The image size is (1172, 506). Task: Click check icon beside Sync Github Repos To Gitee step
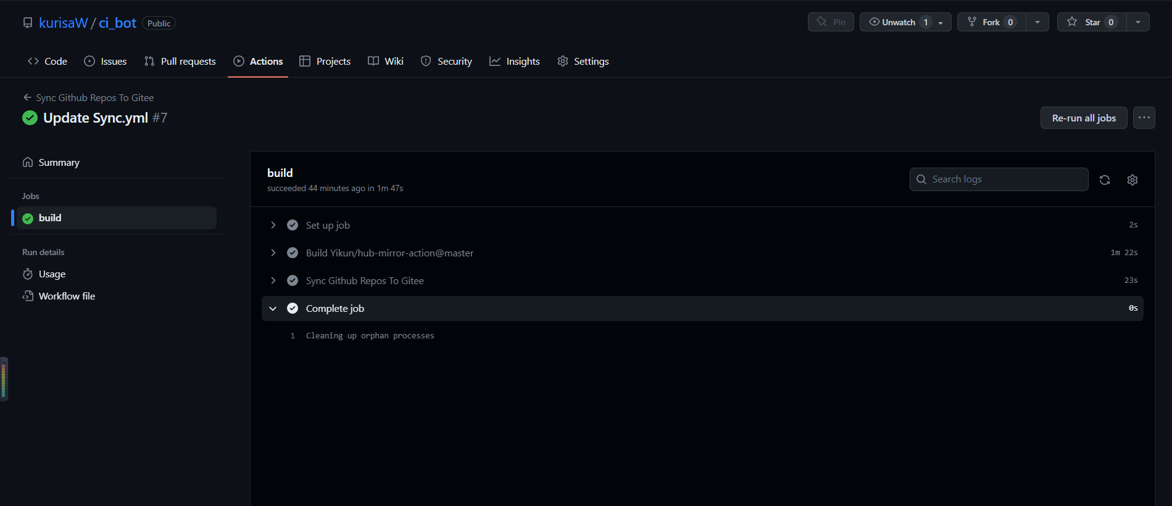pyautogui.click(x=293, y=280)
